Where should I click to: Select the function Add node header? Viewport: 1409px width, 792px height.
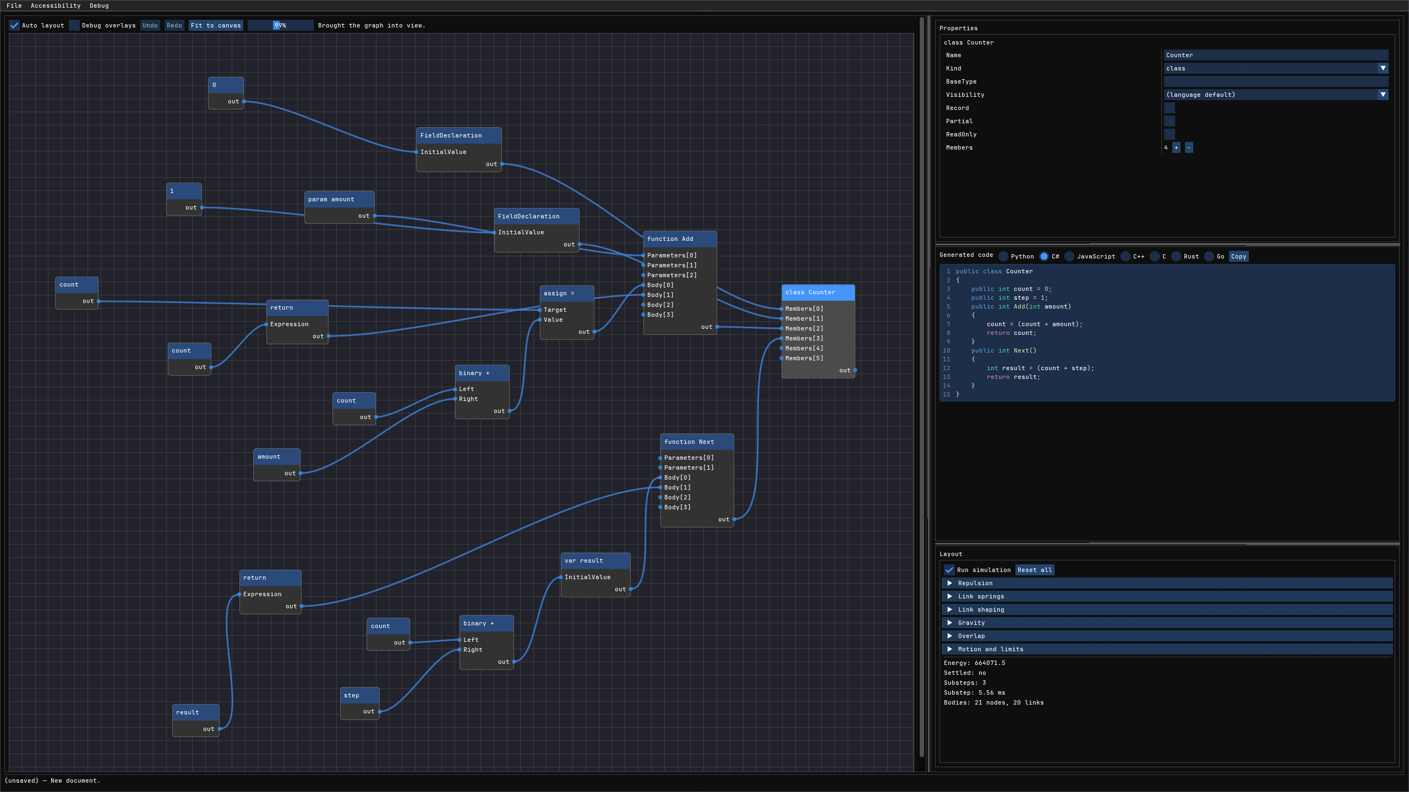point(680,239)
